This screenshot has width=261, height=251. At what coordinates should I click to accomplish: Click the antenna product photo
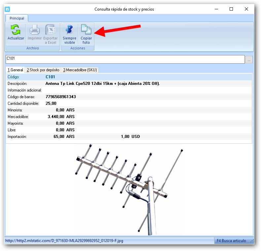129,189
